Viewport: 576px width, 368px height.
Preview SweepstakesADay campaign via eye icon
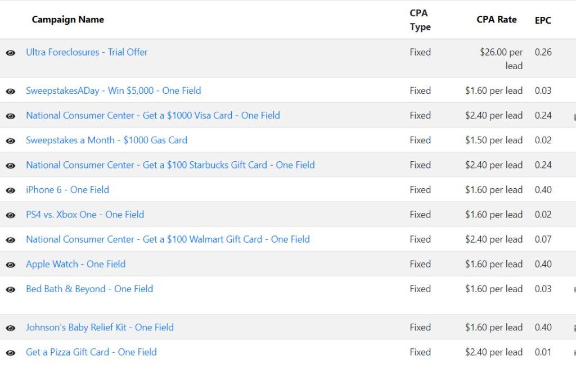(x=11, y=92)
